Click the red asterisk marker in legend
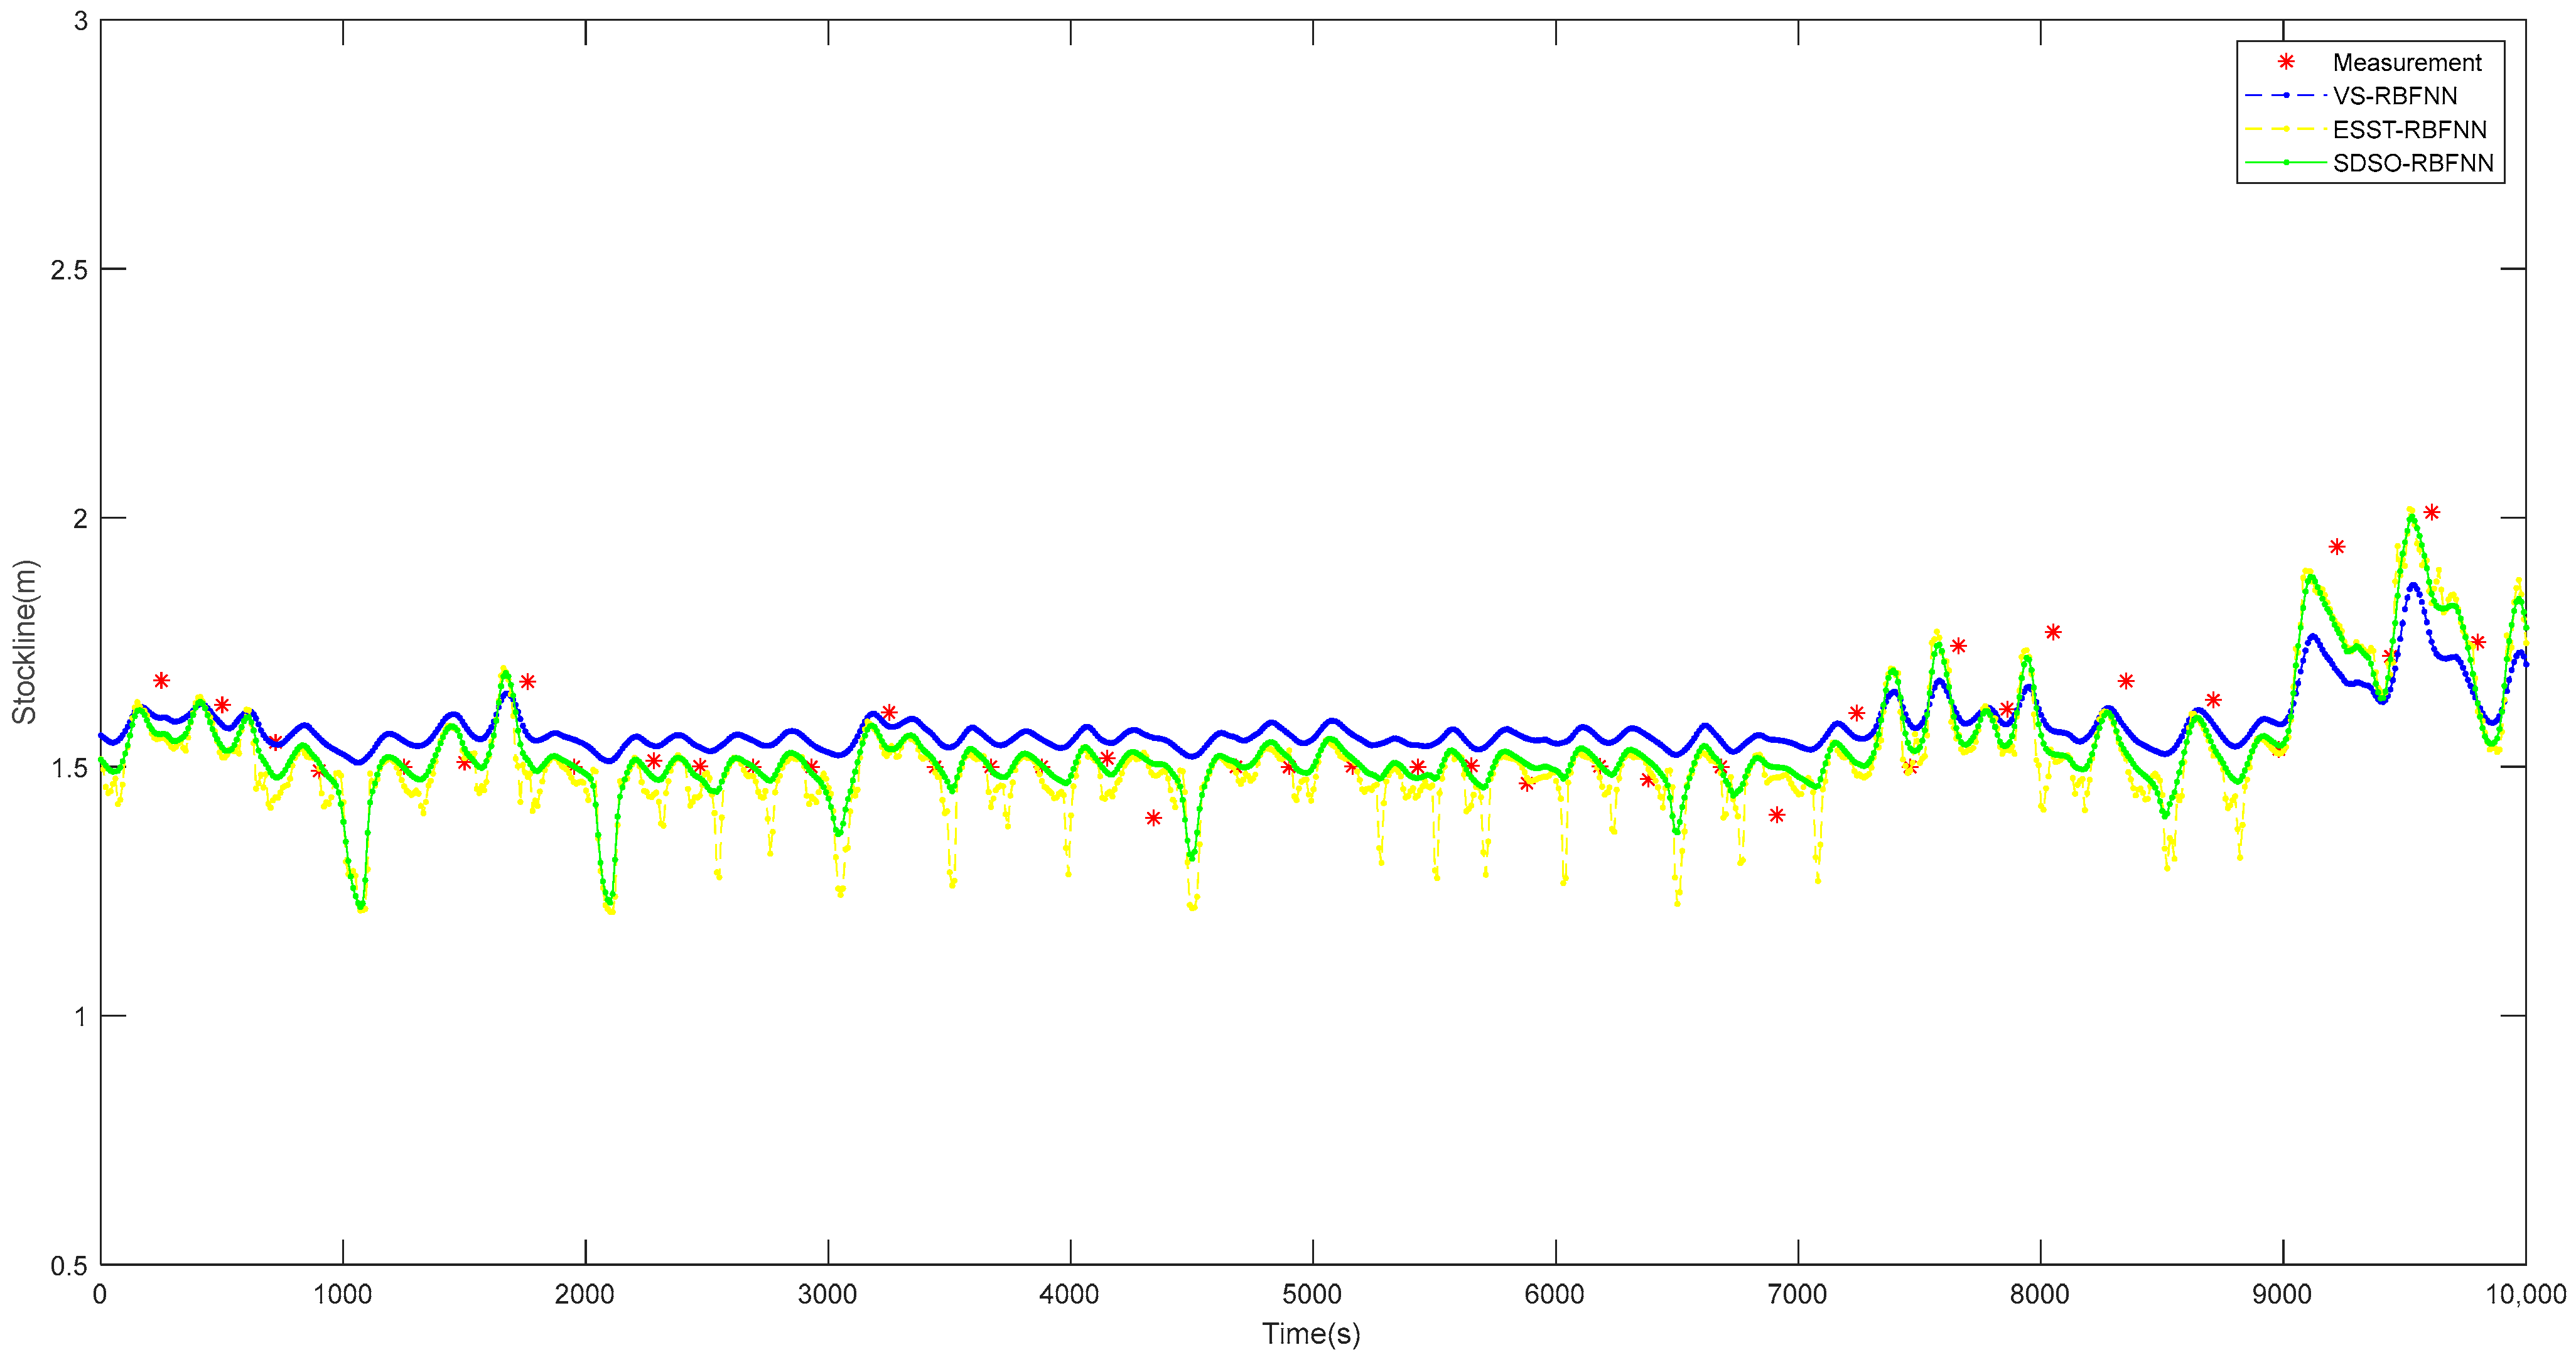The width and height of the screenshot is (2576, 1362). [2286, 62]
